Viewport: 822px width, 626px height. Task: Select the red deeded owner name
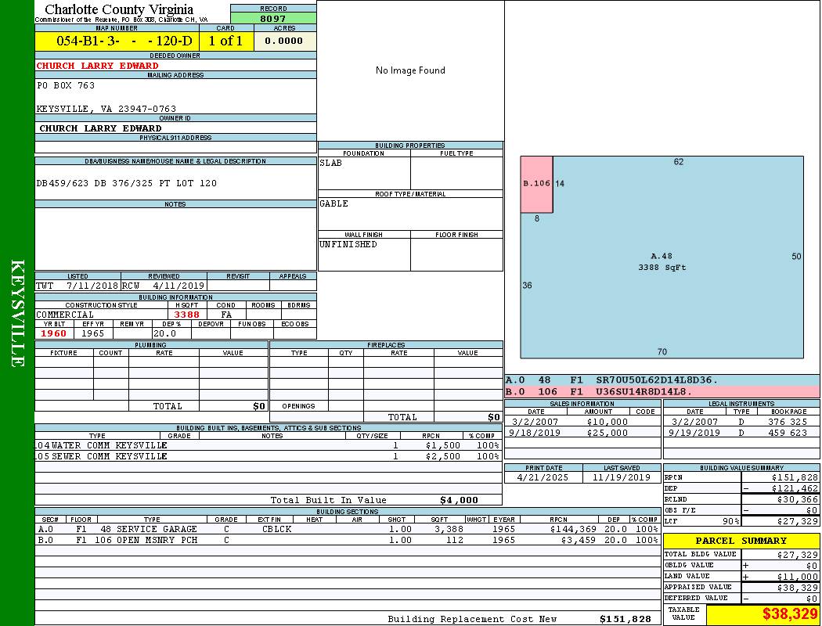pos(98,66)
